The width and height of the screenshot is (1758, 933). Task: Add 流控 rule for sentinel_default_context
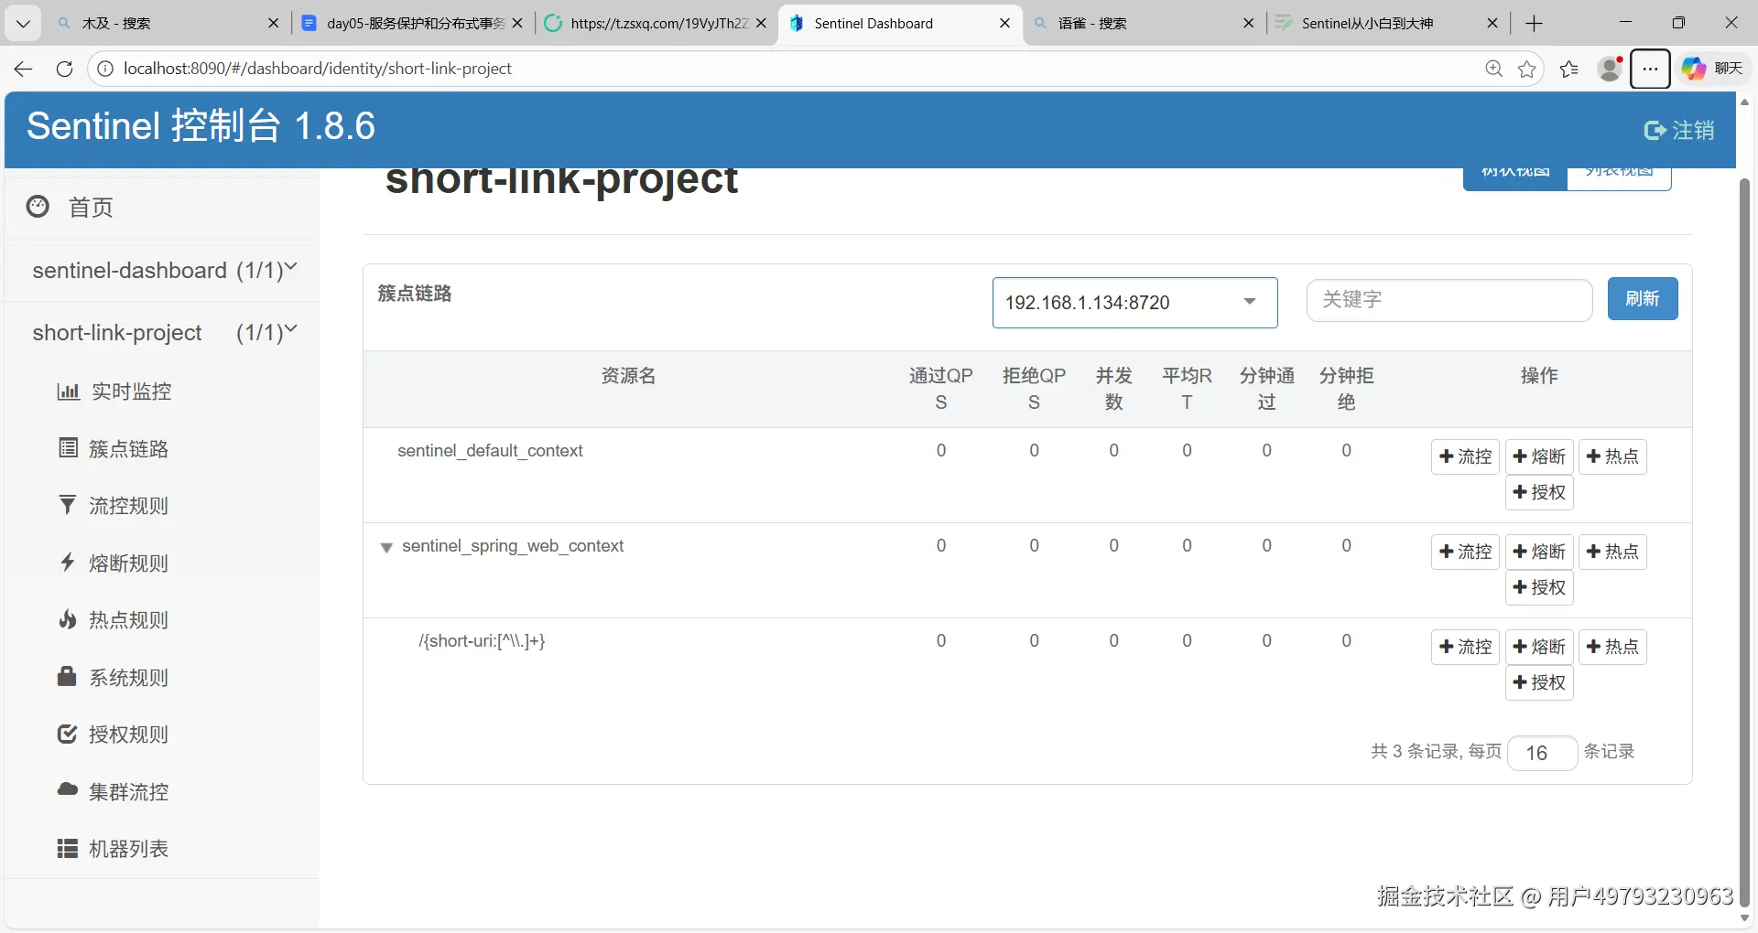pos(1465,456)
